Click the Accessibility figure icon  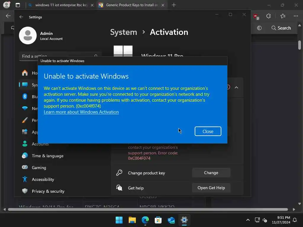(x=25, y=179)
